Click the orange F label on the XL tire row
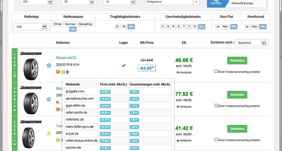 58,109
